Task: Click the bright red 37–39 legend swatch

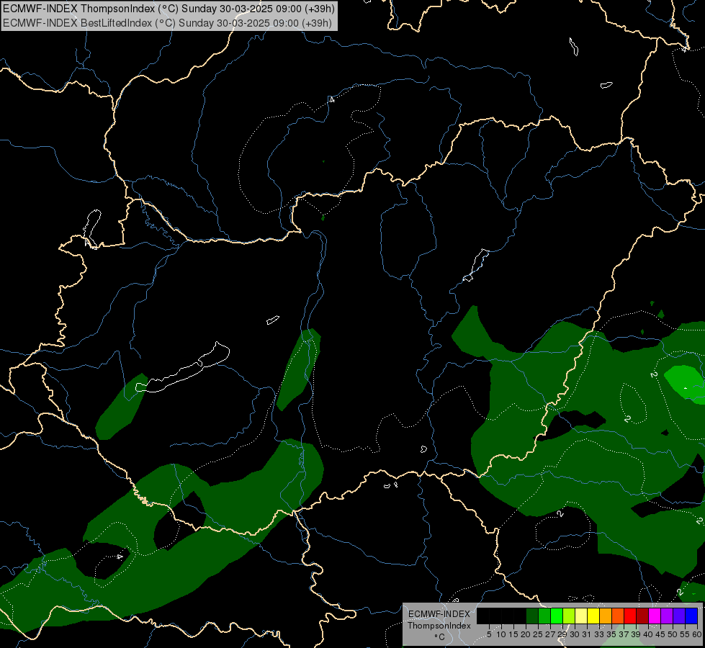Action: 630,616
